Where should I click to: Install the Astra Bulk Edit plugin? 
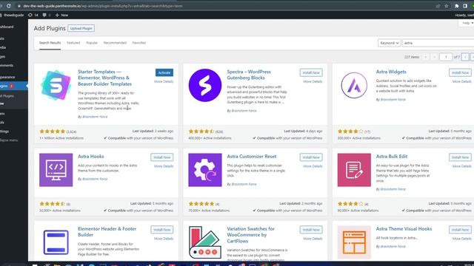point(460,157)
